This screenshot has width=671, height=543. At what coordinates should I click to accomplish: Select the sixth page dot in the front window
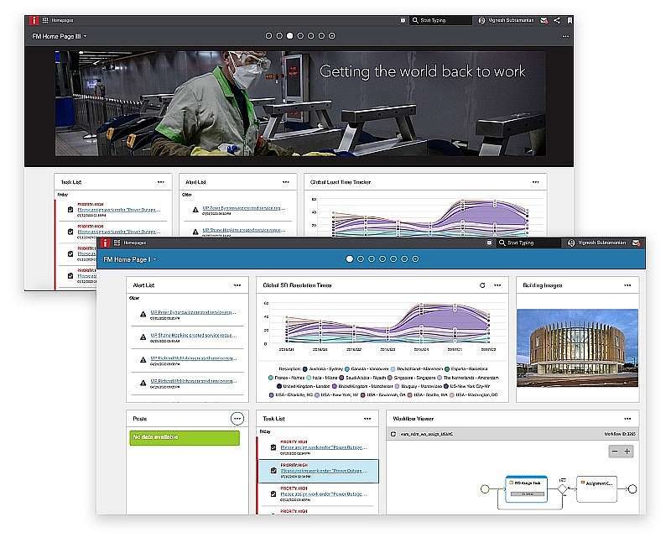(404, 259)
